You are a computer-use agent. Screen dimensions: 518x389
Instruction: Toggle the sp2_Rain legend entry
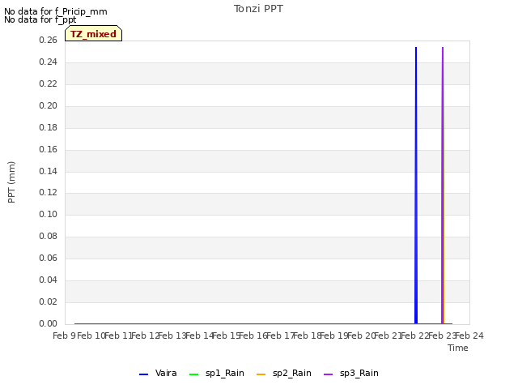pos(284,373)
